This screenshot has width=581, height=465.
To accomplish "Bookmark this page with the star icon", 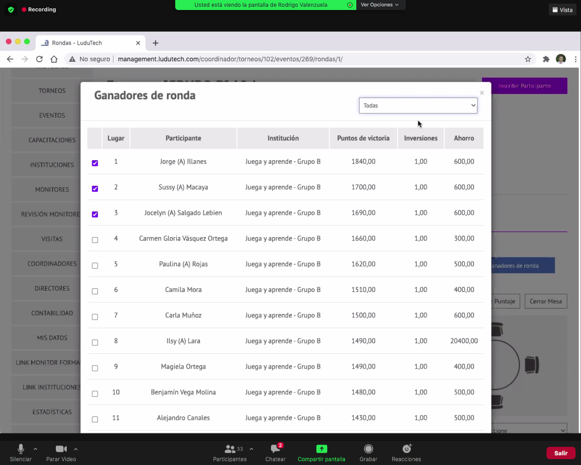I will [x=528, y=59].
